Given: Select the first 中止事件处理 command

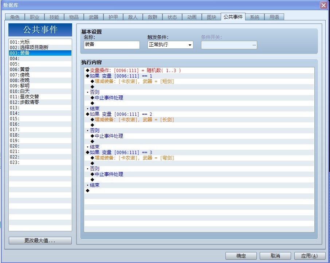Looking at the screenshot, I should [x=199, y=98].
